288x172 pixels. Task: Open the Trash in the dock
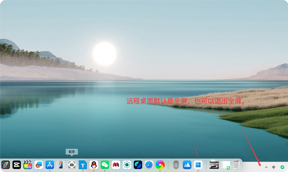(236, 164)
